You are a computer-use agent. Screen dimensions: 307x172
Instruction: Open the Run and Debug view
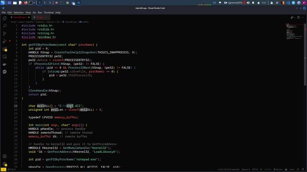[5, 41]
